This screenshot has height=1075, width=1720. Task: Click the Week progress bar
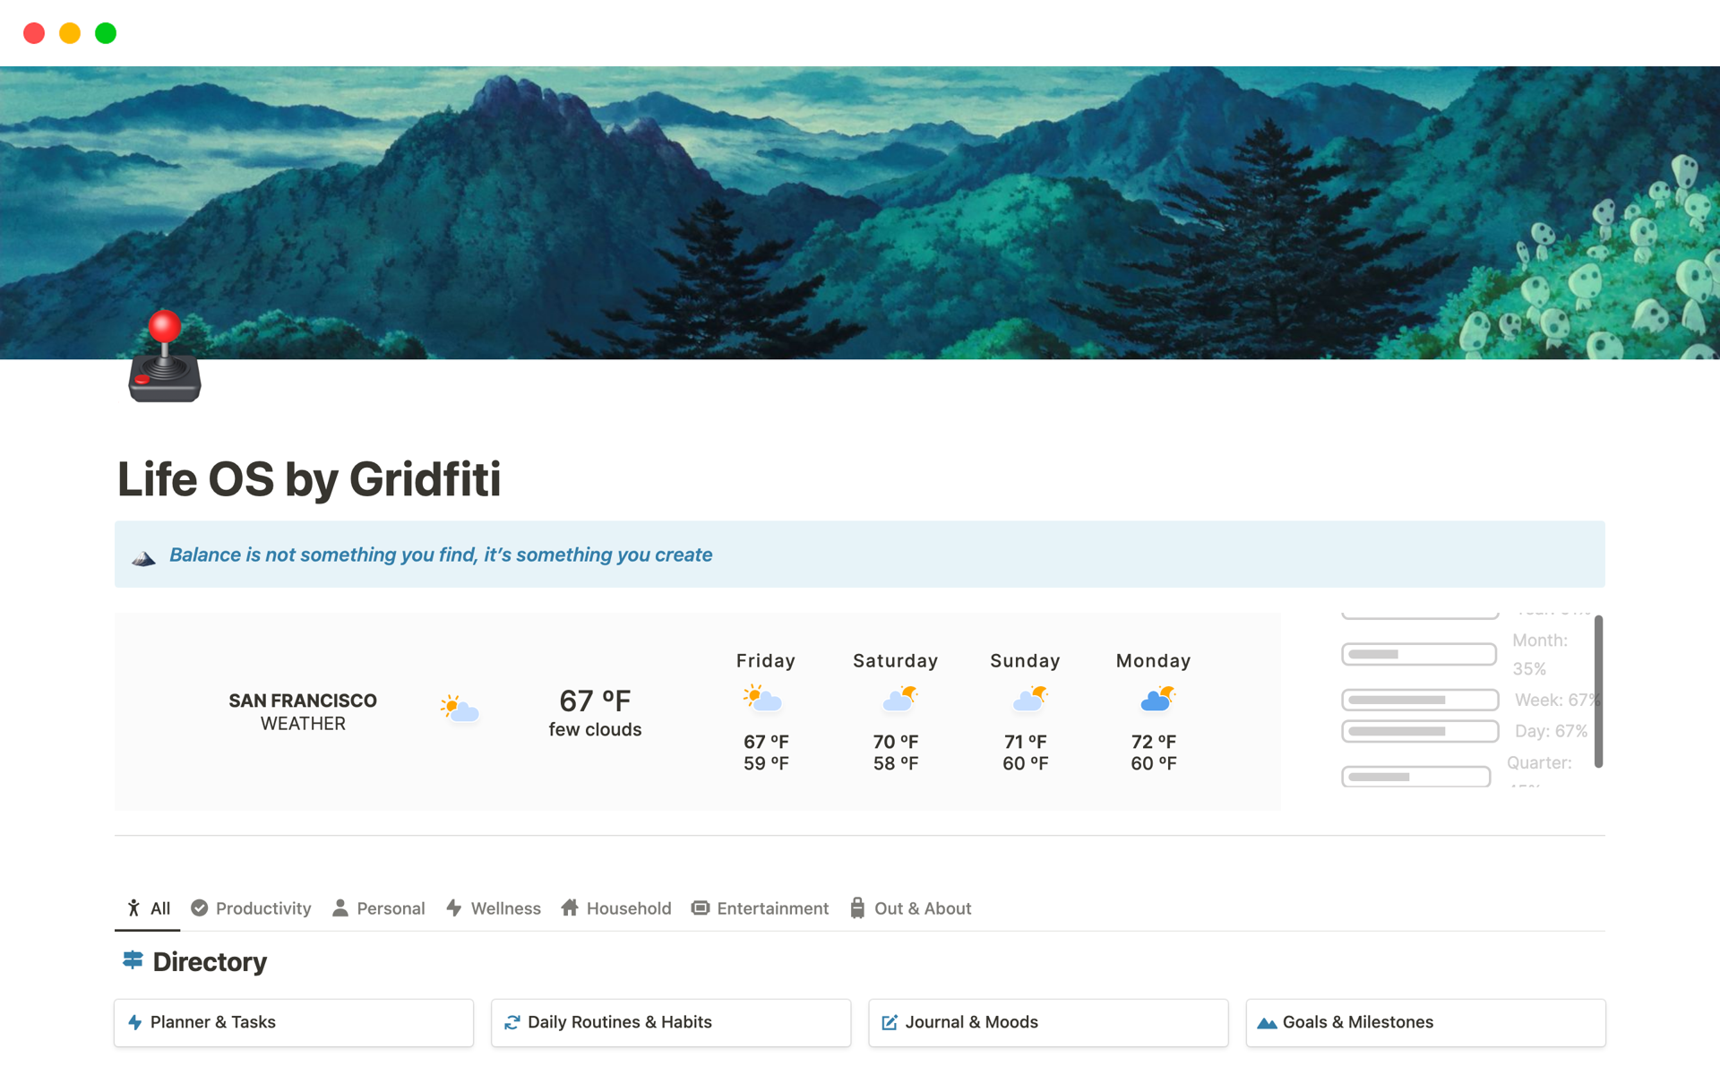pyautogui.click(x=1420, y=700)
